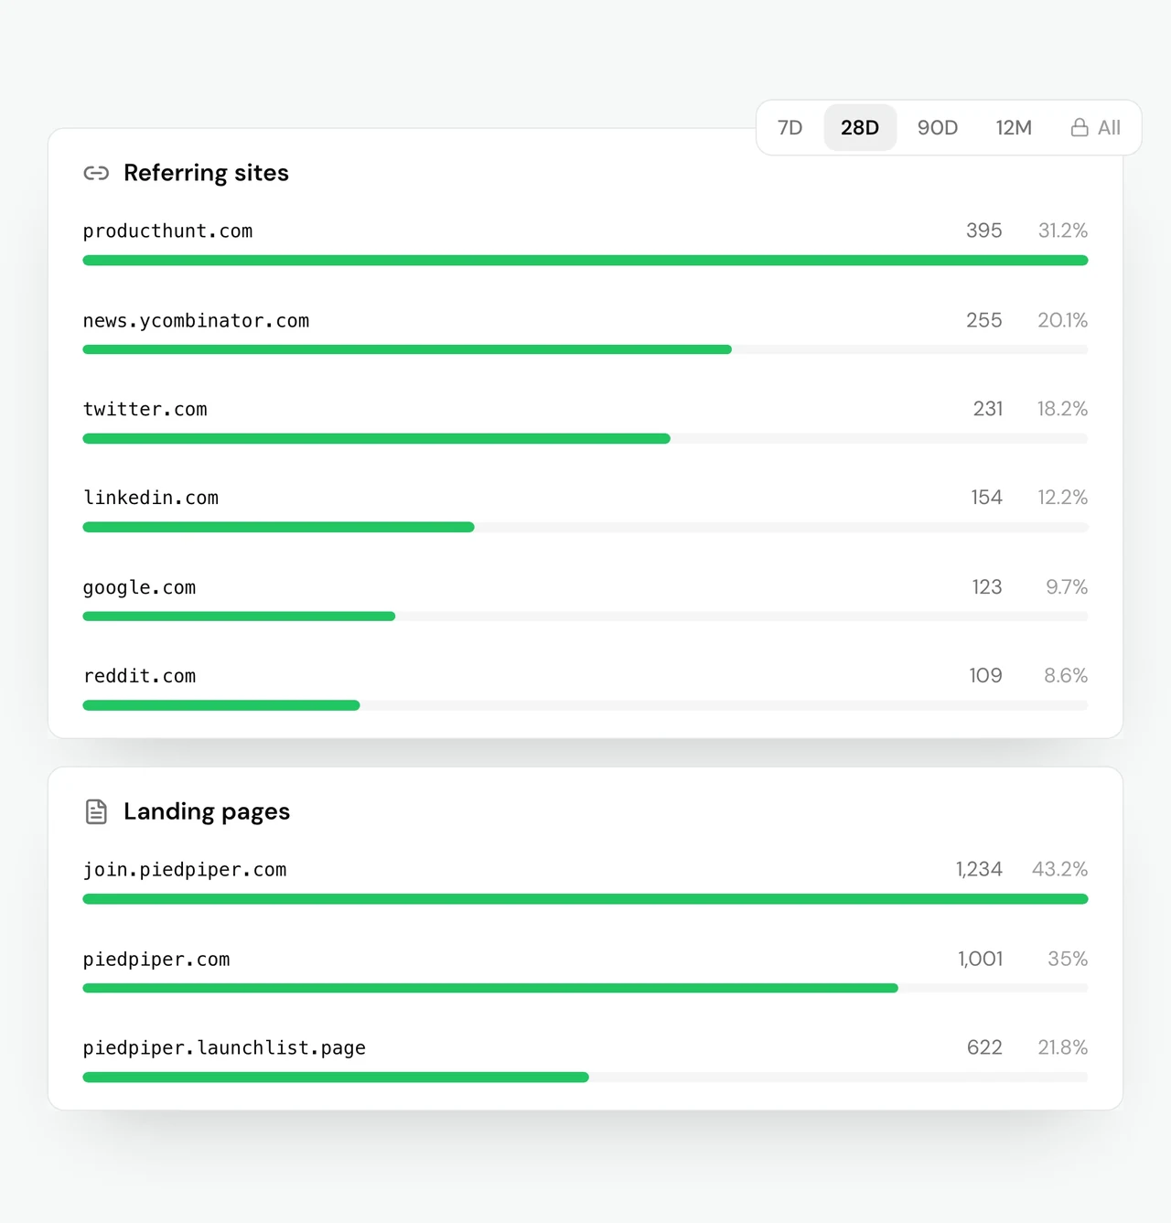Click the 395 visit count for producthunt.com

click(x=984, y=231)
